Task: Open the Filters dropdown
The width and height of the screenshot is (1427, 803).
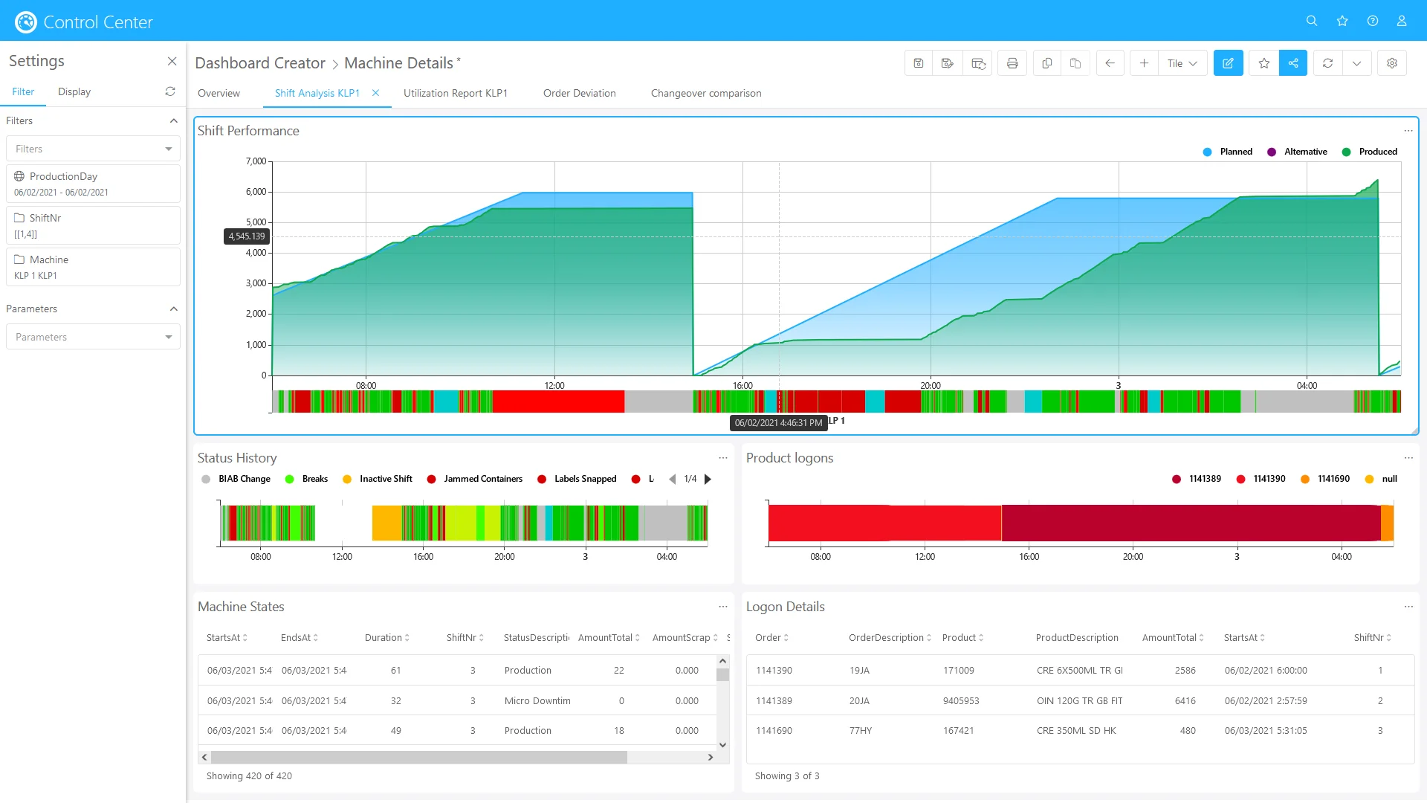Action: [93, 149]
